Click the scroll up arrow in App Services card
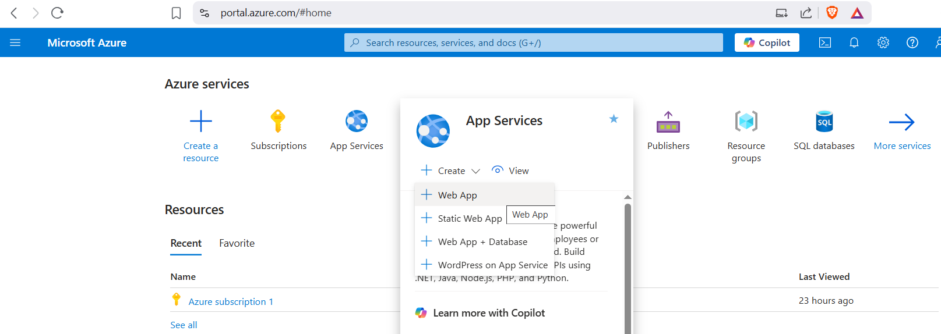The image size is (941, 334). pyautogui.click(x=628, y=197)
